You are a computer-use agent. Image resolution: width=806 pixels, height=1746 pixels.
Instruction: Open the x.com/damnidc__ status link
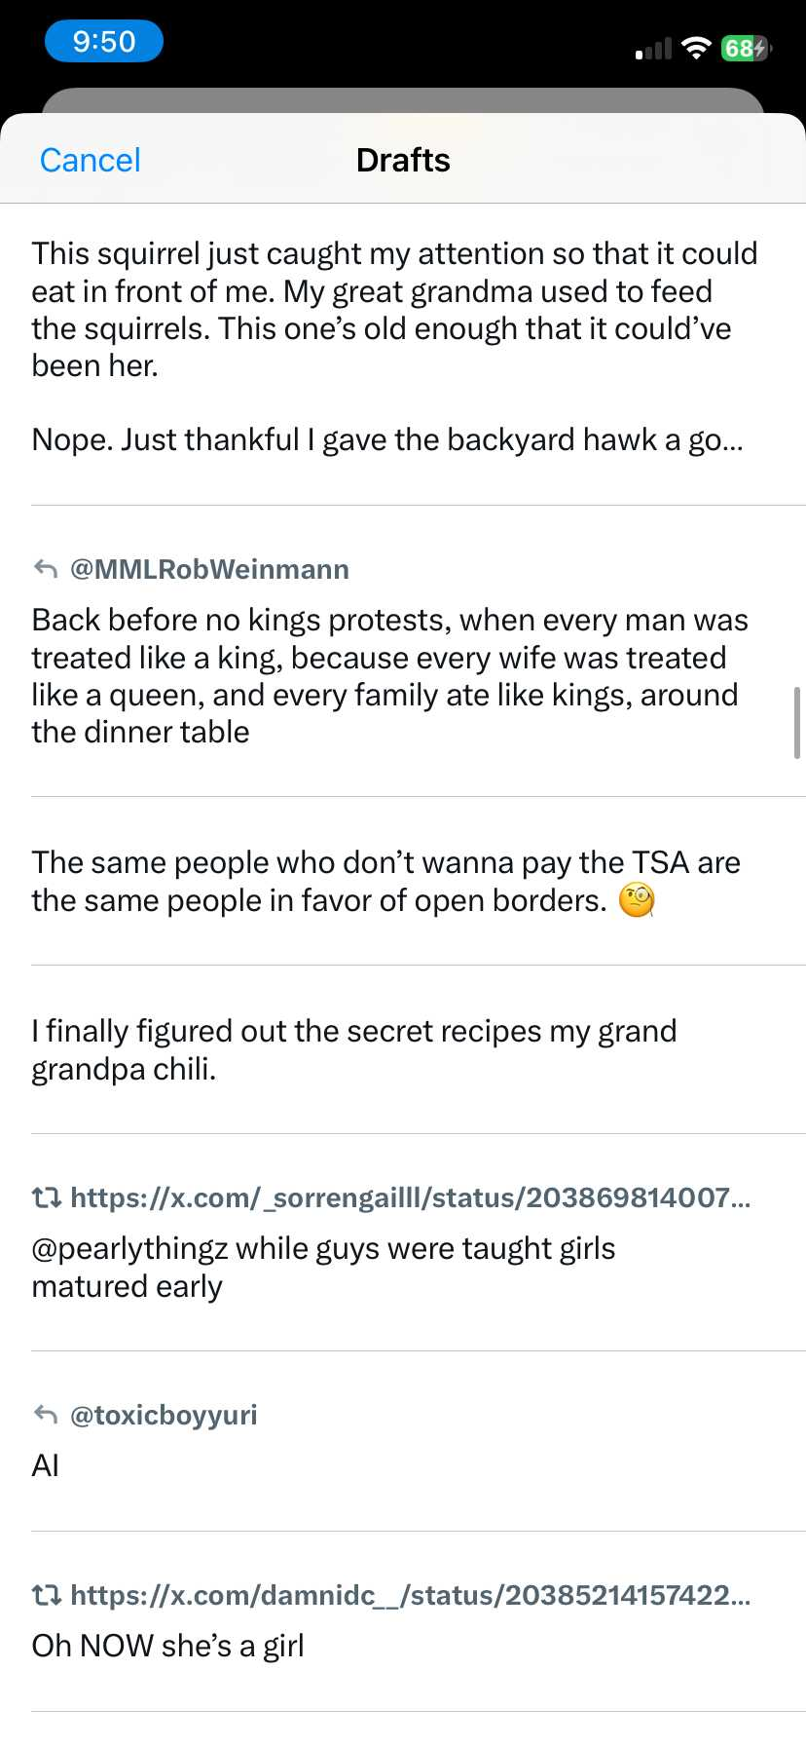pos(410,1595)
